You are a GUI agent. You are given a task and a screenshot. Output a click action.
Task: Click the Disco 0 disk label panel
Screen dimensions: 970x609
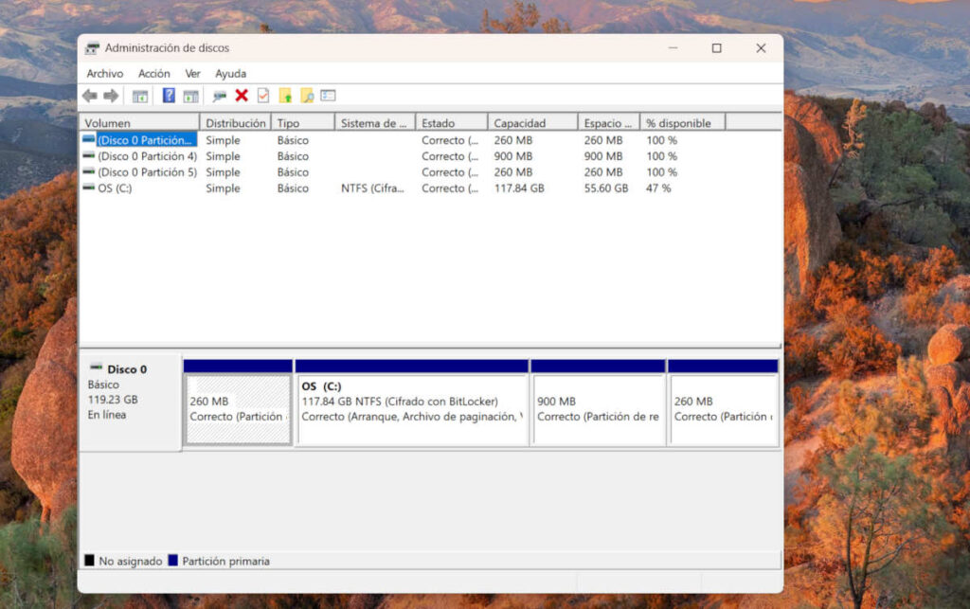point(130,396)
